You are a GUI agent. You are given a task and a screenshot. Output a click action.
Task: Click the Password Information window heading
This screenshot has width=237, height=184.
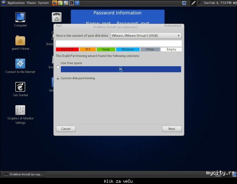click(117, 13)
